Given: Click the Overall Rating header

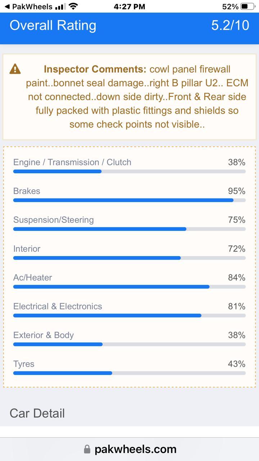Looking at the screenshot, I should click(53, 25).
